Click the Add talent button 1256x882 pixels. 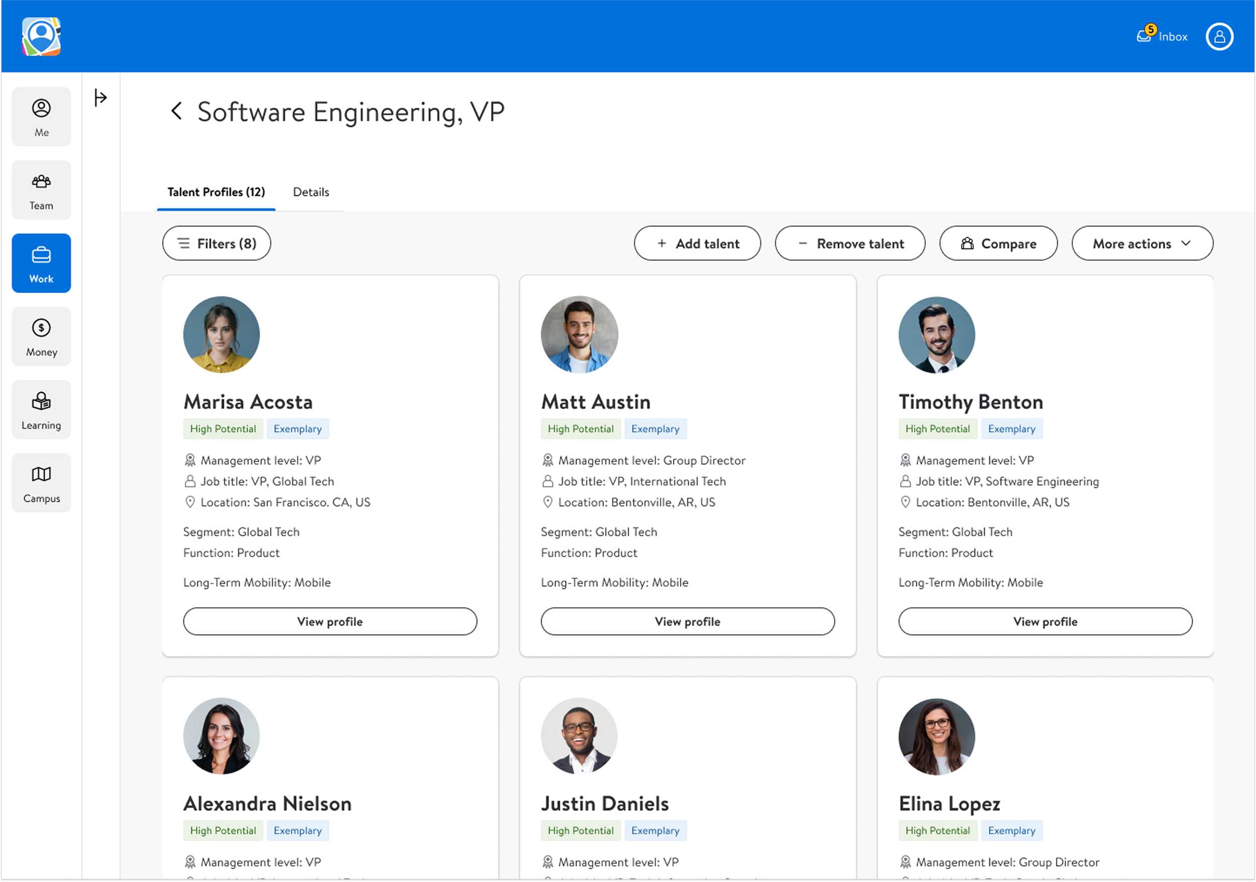[697, 244]
